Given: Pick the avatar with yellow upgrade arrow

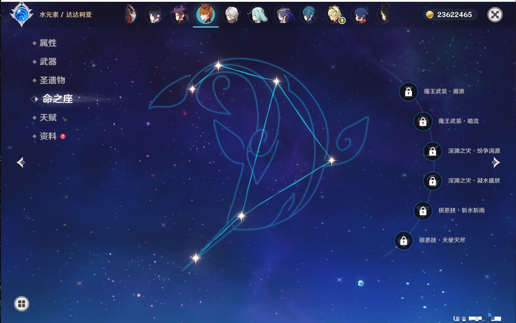Looking at the screenshot, I should (335, 15).
